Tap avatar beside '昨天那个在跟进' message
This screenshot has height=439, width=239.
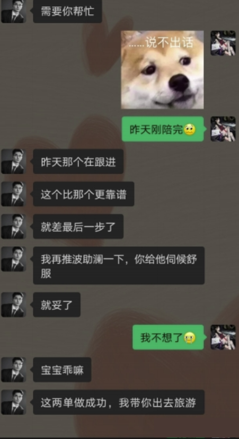(x=14, y=162)
